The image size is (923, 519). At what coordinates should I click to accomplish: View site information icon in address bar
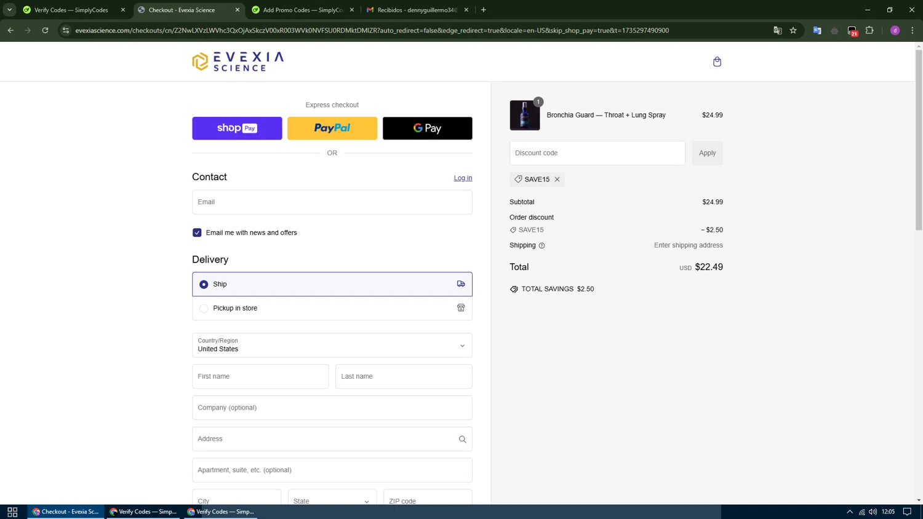[66, 30]
